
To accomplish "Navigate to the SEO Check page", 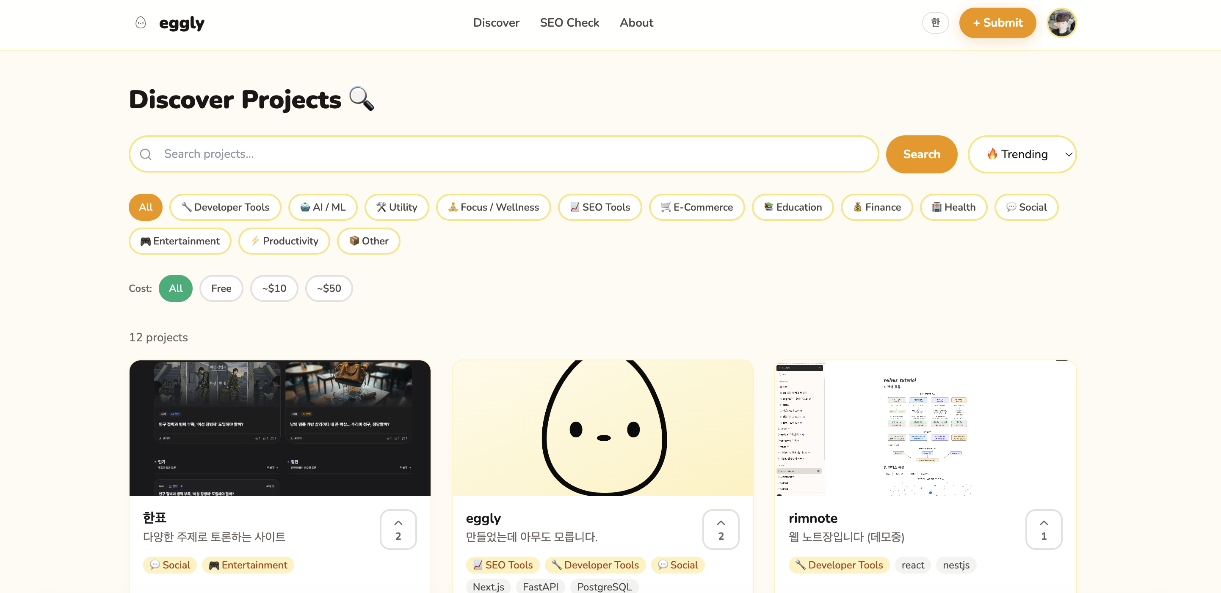I will (x=570, y=22).
